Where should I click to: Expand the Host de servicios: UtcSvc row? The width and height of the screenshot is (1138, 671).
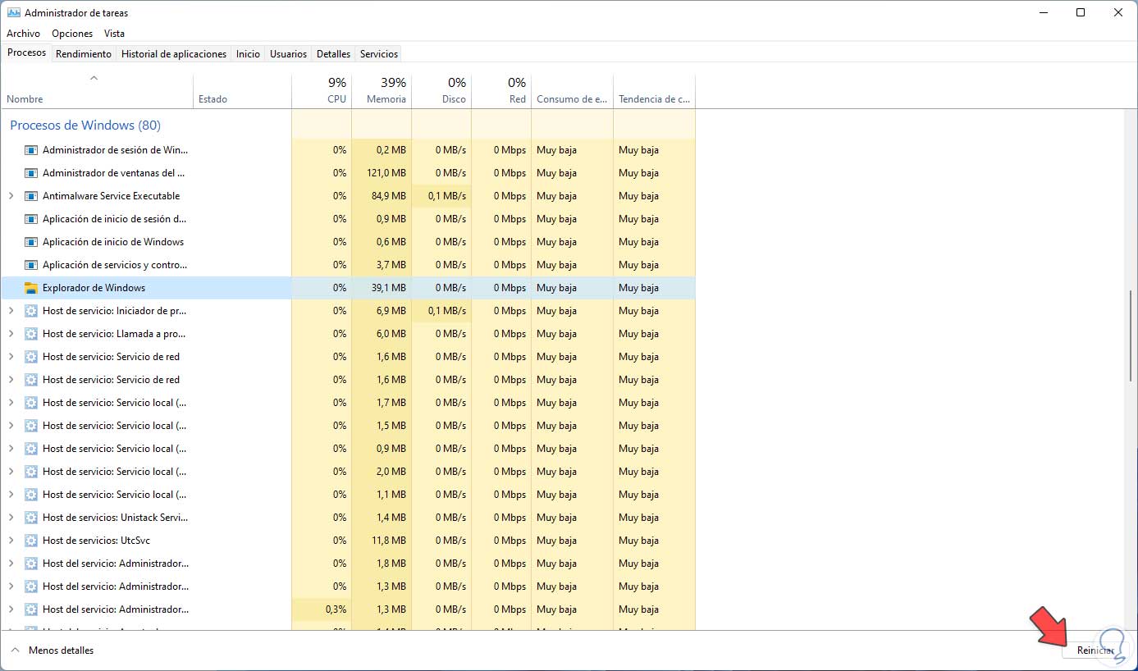(x=11, y=541)
